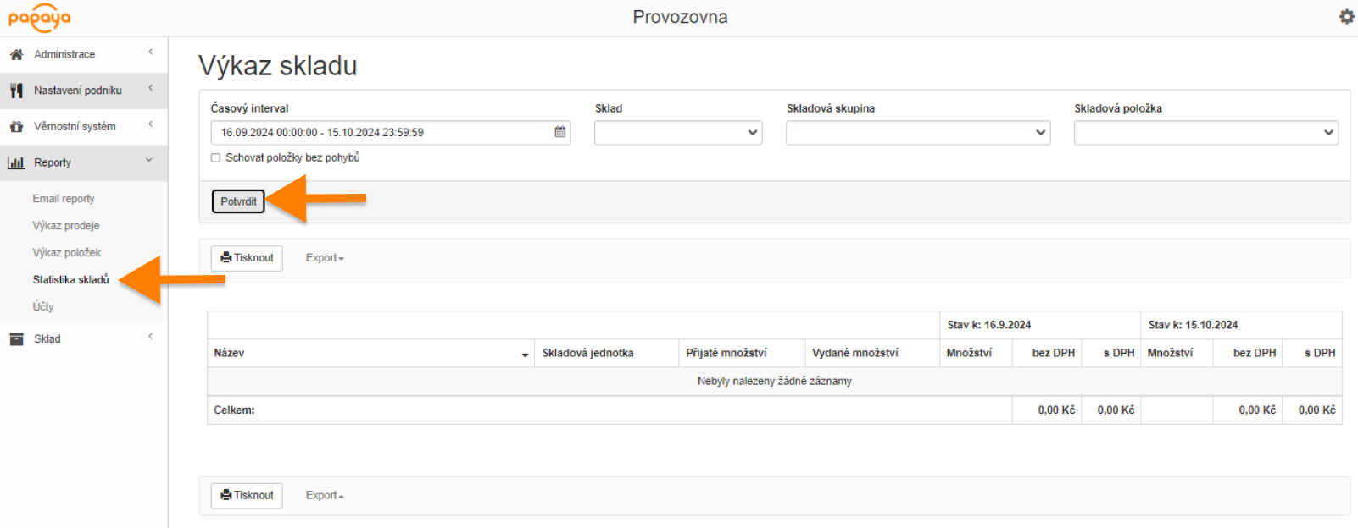Enable Schovat položky bez pohybů checkbox

[x=215, y=157]
